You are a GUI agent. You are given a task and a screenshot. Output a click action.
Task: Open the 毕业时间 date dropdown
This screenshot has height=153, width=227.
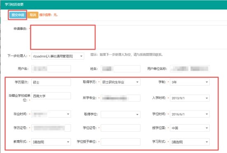51,114
